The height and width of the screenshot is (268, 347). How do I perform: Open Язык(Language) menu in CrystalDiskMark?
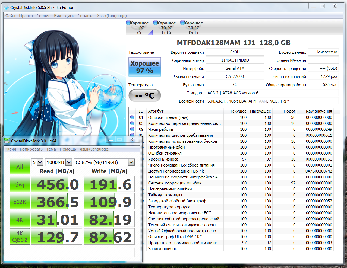click(x=94, y=149)
